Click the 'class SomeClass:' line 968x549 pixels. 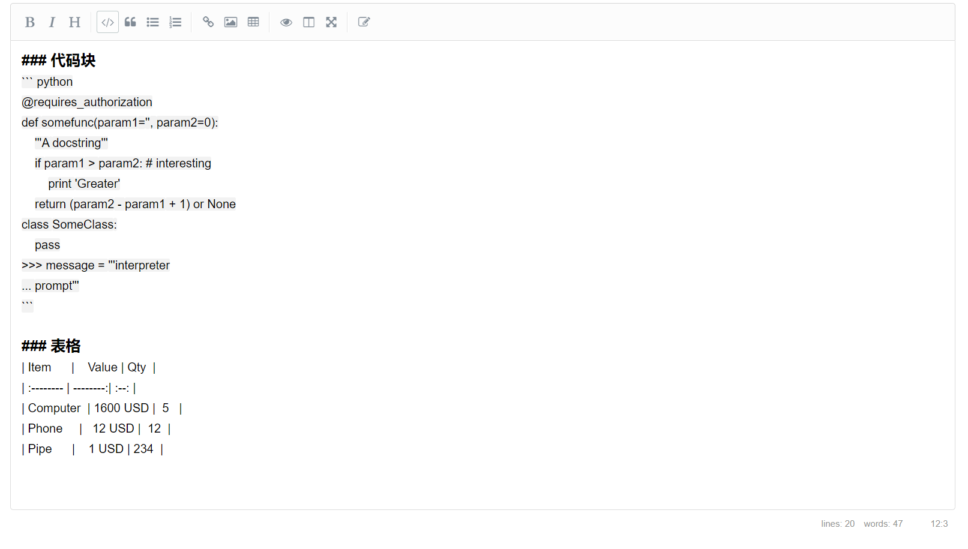pos(69,224)
